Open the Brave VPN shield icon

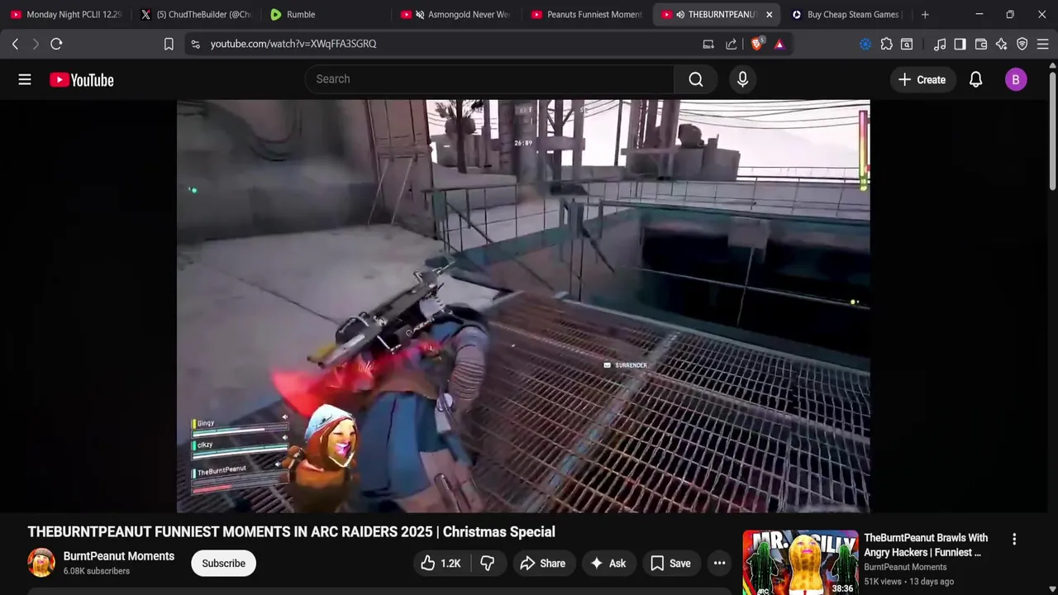1022,44
